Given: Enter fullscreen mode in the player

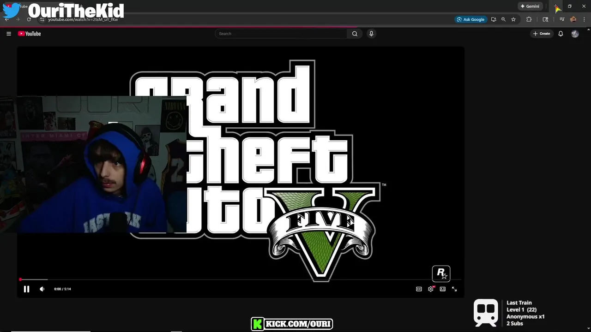Looking at the screenshot, I should (x=454, y=289).
